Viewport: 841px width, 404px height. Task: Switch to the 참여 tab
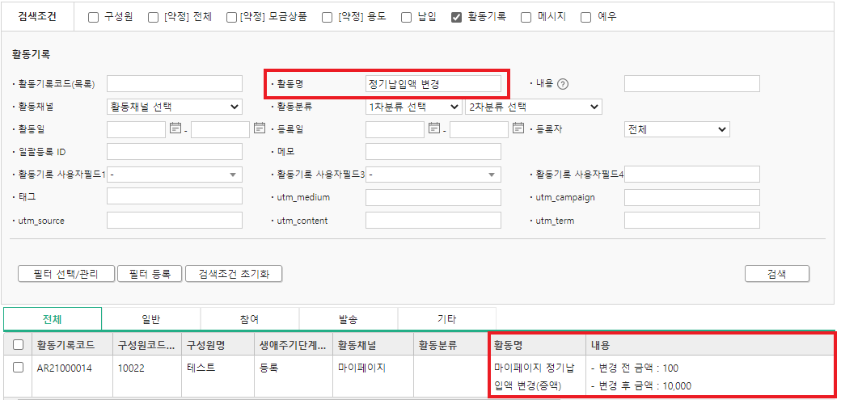click(x=250, y=319)
